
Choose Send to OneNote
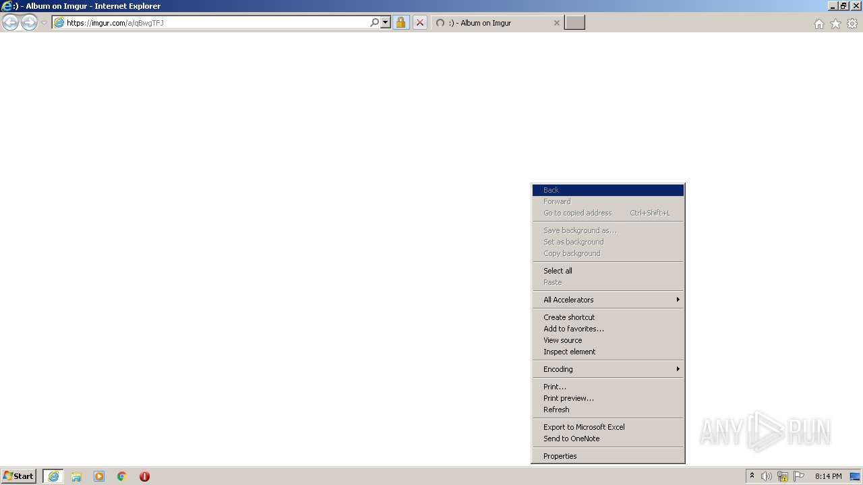(x=608, y=439)
